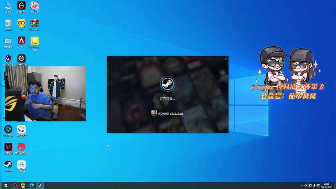
Task: Close the Steam login window
Action: coord(226,59)
